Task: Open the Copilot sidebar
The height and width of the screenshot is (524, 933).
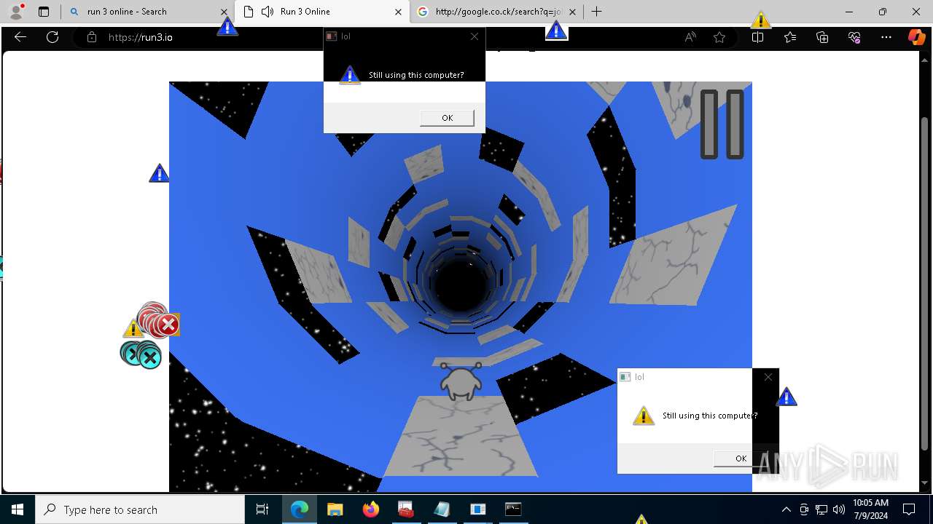Action: click(x=916, y=37)
